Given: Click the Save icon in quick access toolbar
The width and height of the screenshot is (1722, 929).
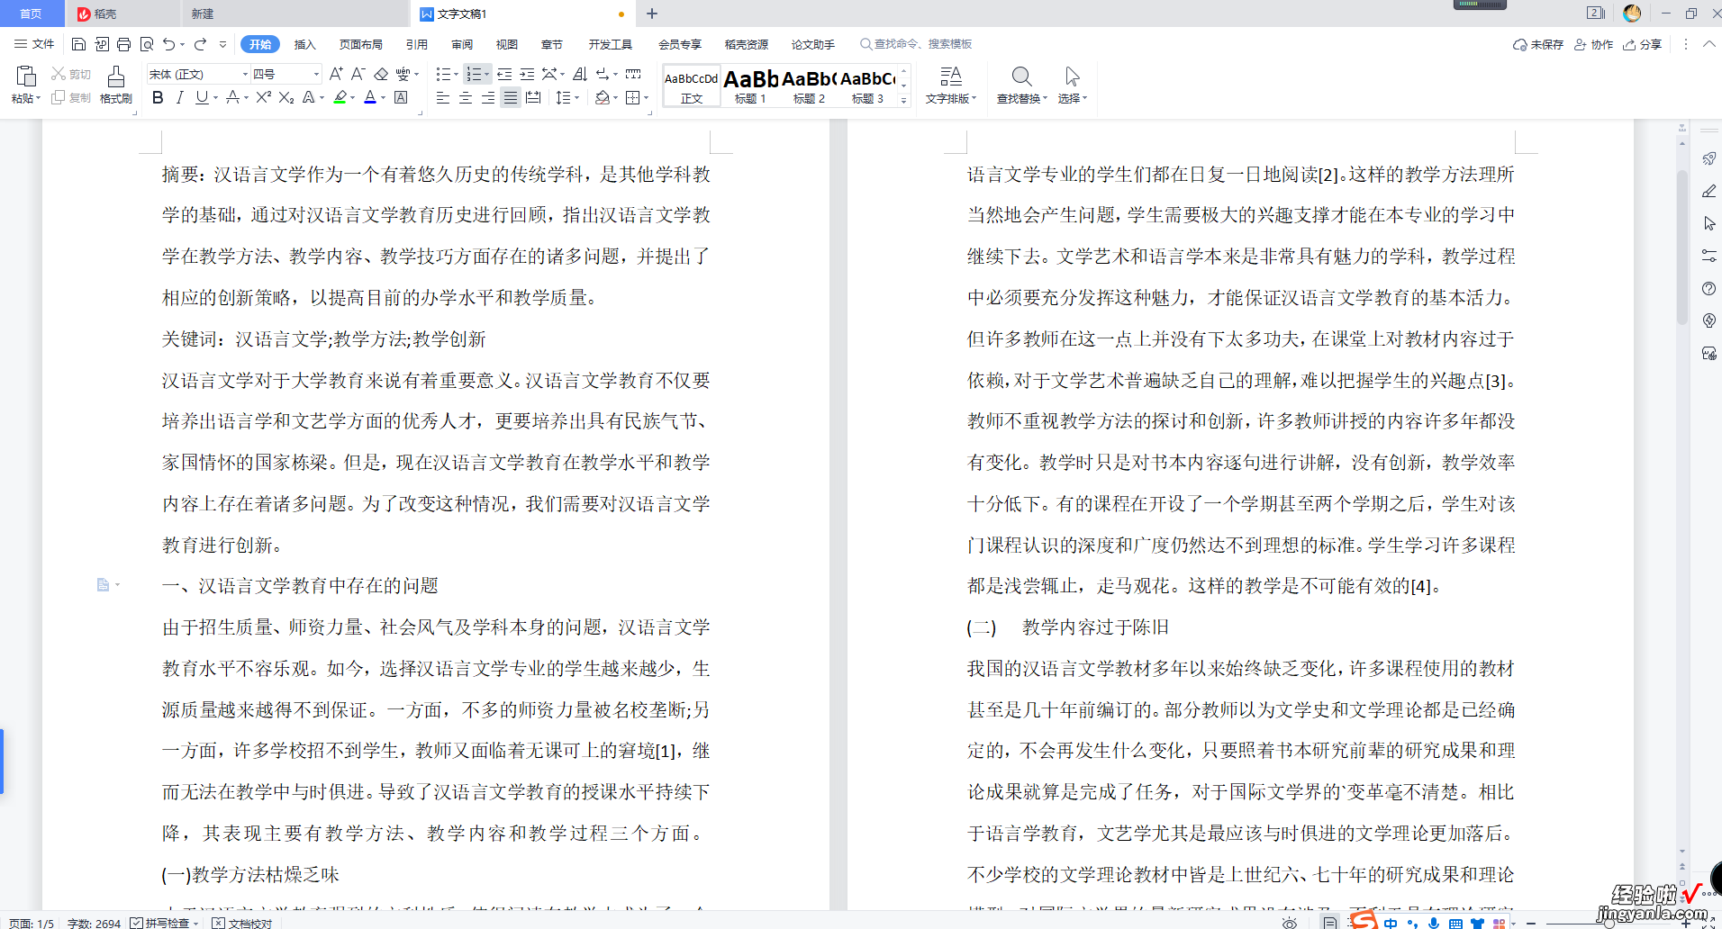Looking at the screenshot, I should (78, 44).
